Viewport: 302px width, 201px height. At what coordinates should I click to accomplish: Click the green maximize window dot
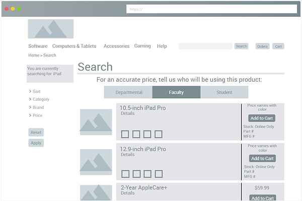point(19,9)
